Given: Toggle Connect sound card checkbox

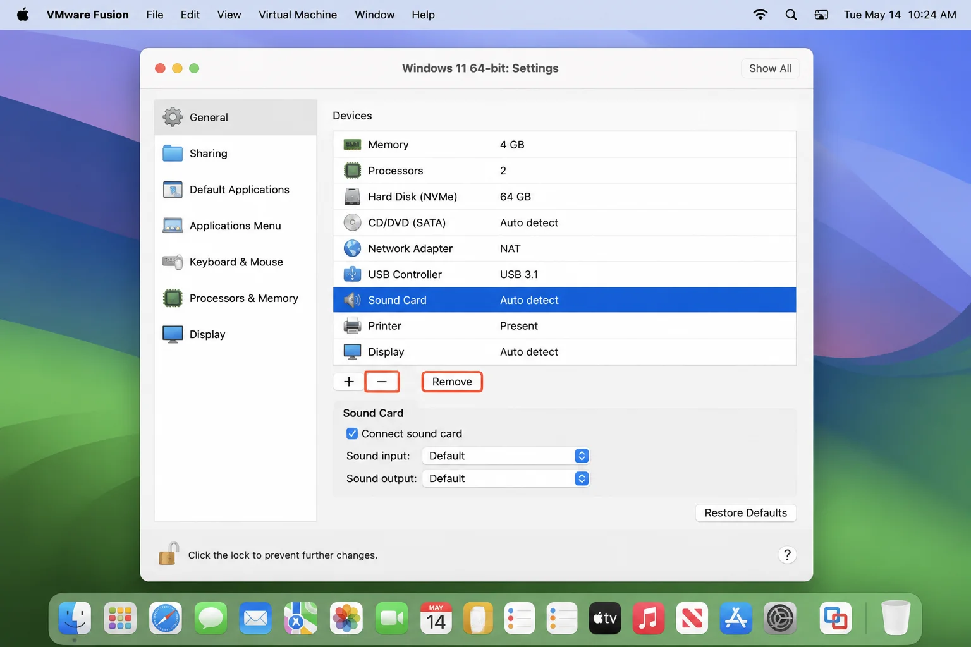Looking at the screenshot, I should pos(352,433).
